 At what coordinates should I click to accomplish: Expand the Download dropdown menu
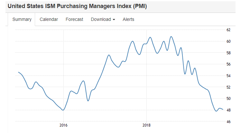point(103,20)
